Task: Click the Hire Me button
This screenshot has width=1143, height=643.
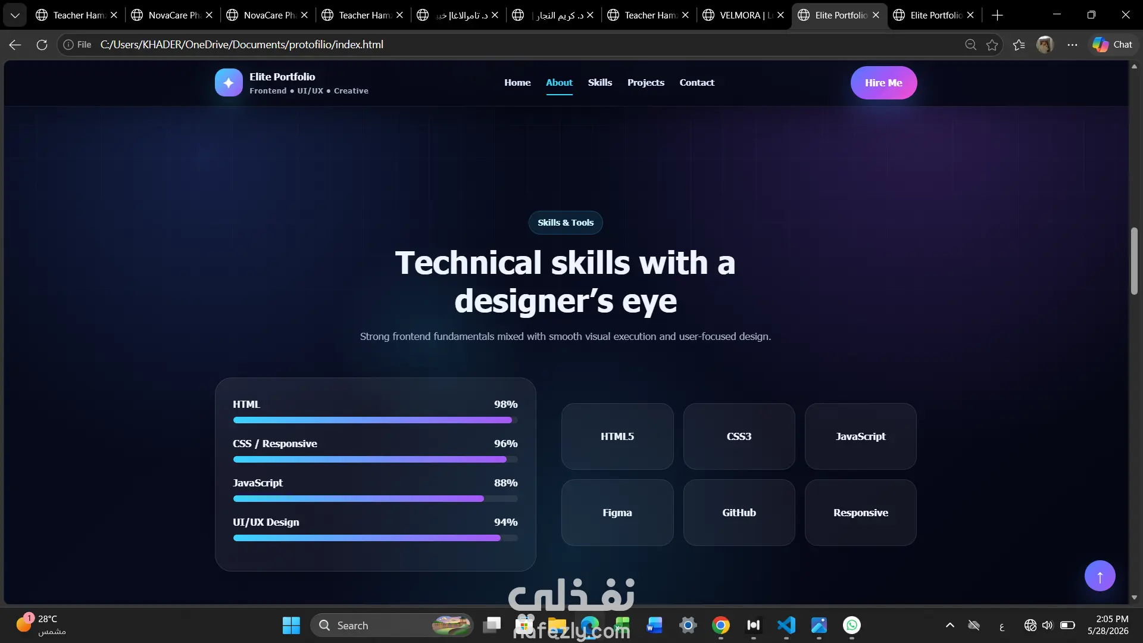Action: 883,83
